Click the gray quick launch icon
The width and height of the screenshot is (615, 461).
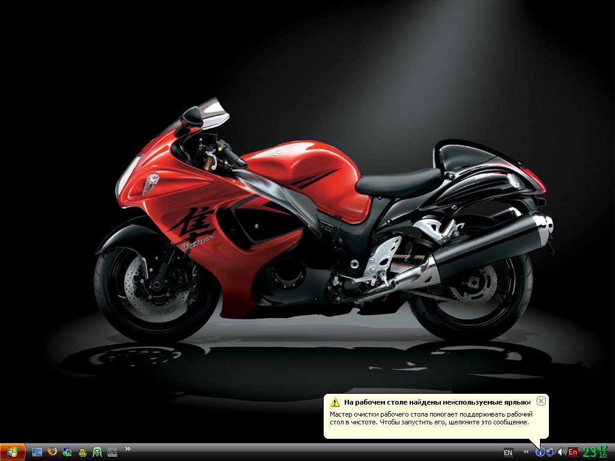[x=112, y=453]
